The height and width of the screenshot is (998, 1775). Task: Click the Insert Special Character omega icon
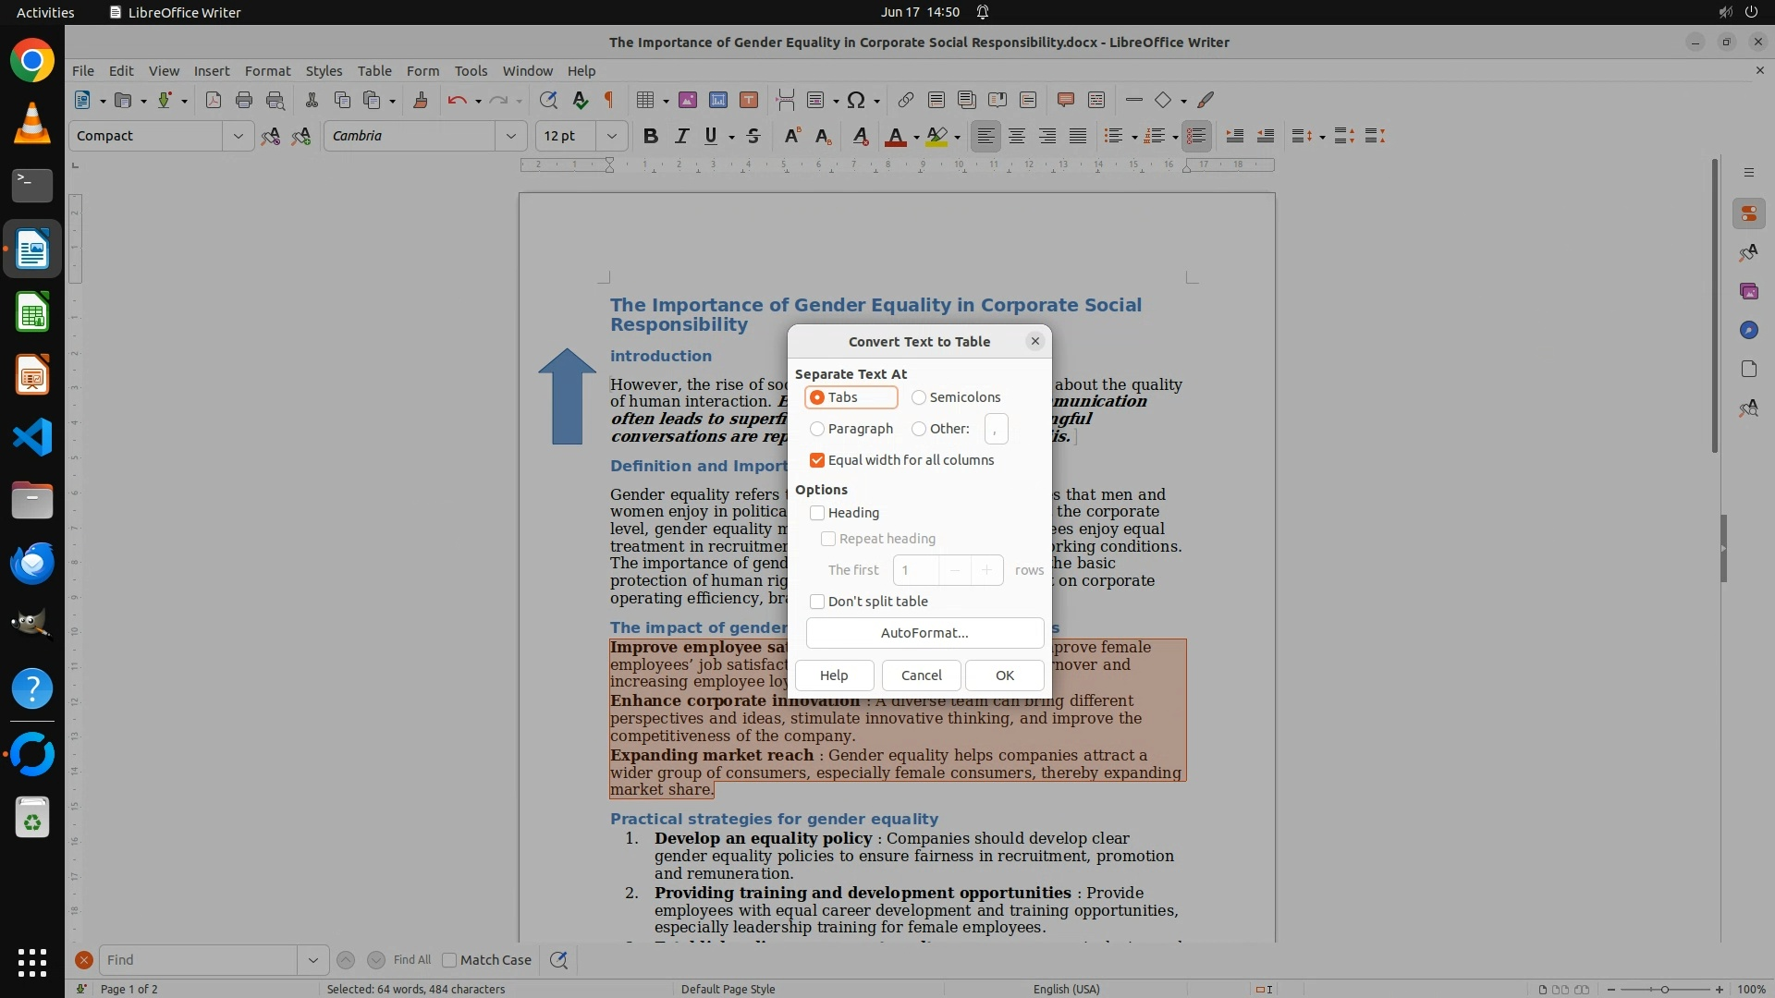(x=856, y=100)
